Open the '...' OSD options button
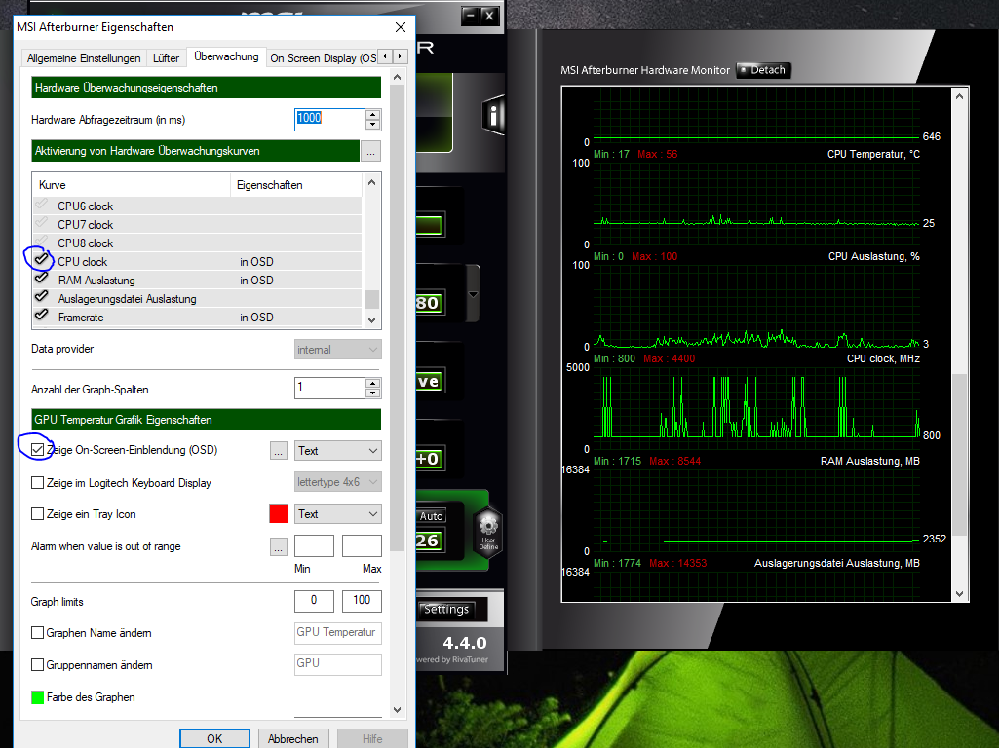Screen dimensions: 999x748 pos(279,451)
